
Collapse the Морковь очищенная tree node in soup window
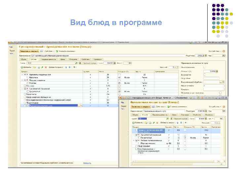(22, 80)
